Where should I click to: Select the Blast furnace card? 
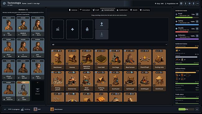coord(130,59)
